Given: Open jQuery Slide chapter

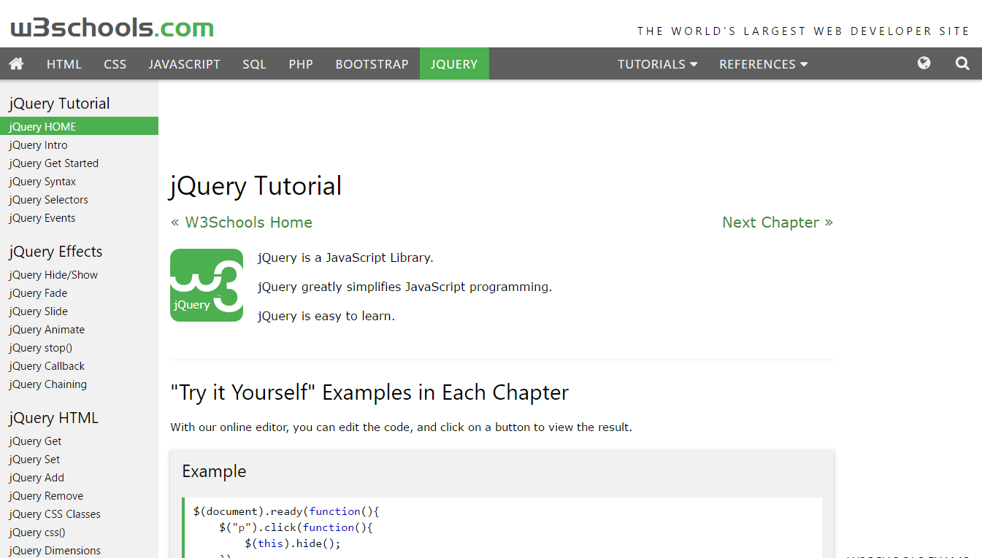Looking at the screenshot, I should (79, 311).
